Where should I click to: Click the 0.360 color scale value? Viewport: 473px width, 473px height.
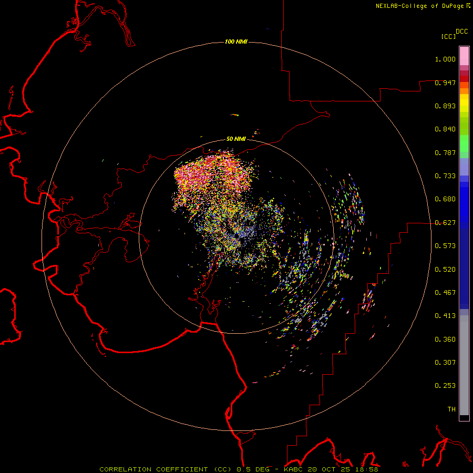click(445, 340)
